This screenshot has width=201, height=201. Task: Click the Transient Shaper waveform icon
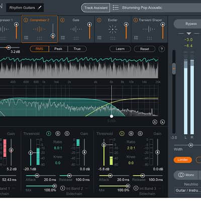pos(149,29)
